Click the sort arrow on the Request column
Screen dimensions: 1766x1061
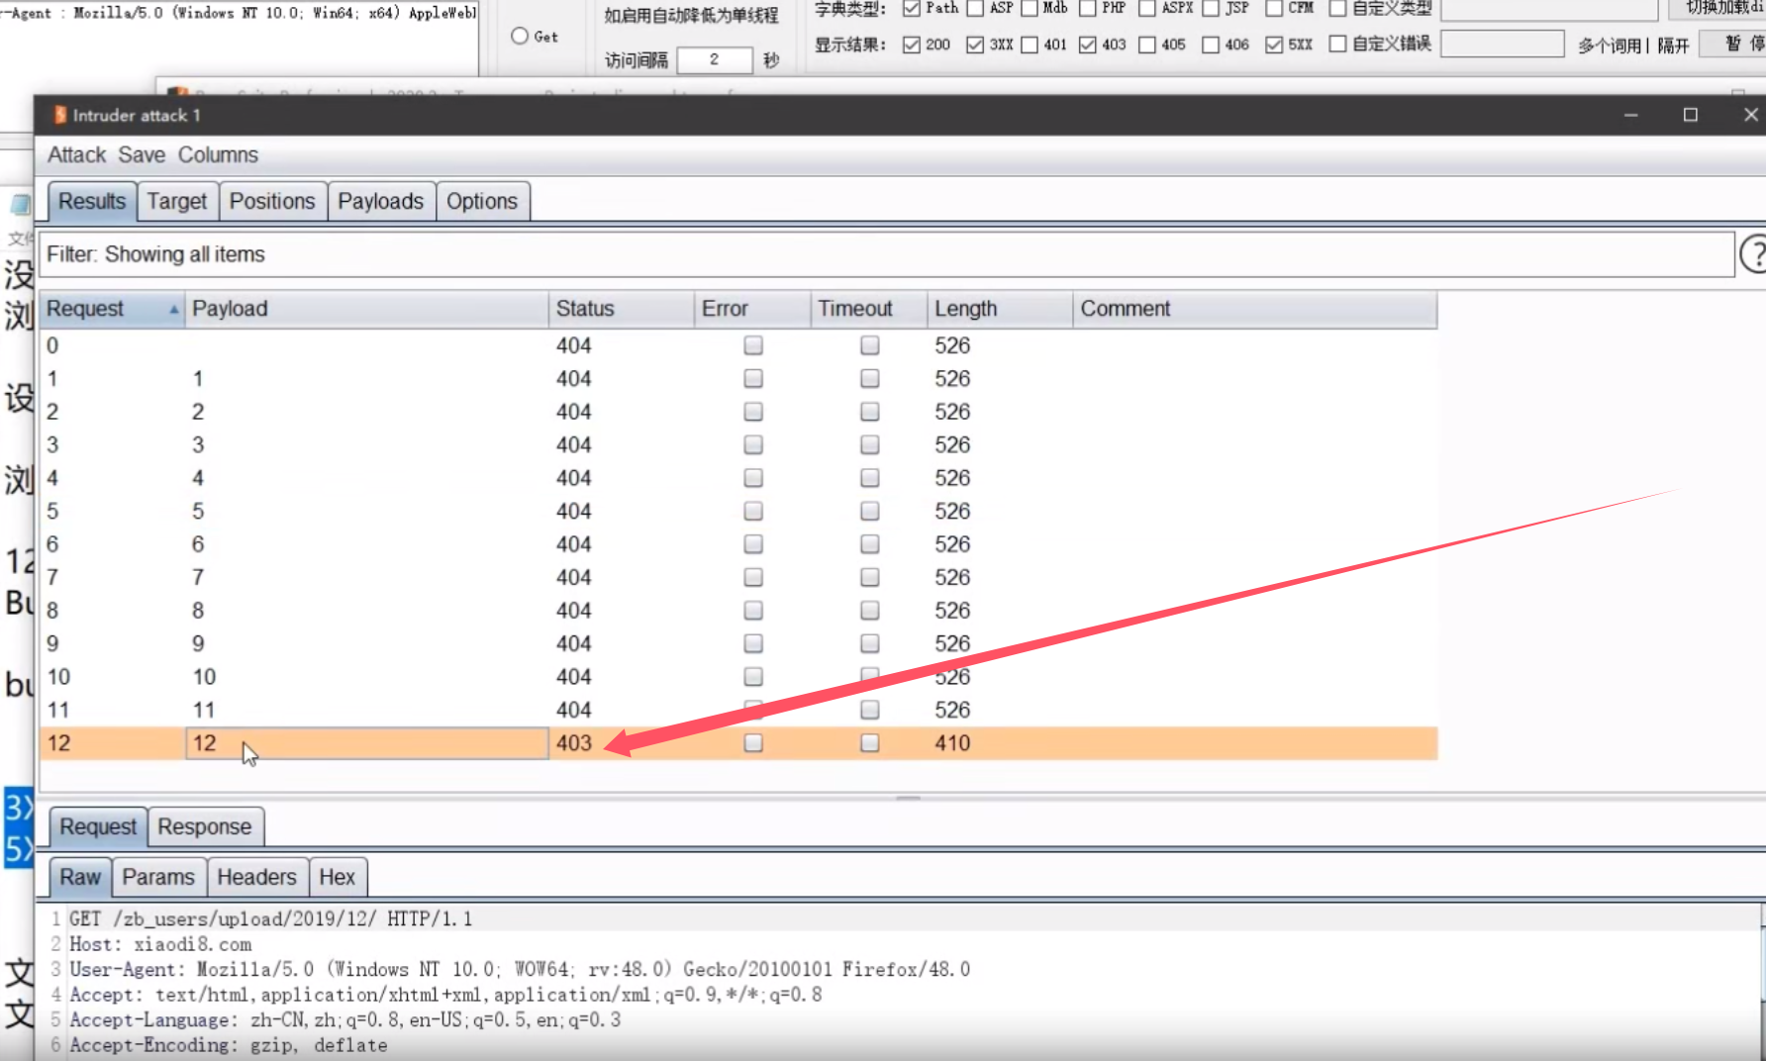(x=174, y=310)
